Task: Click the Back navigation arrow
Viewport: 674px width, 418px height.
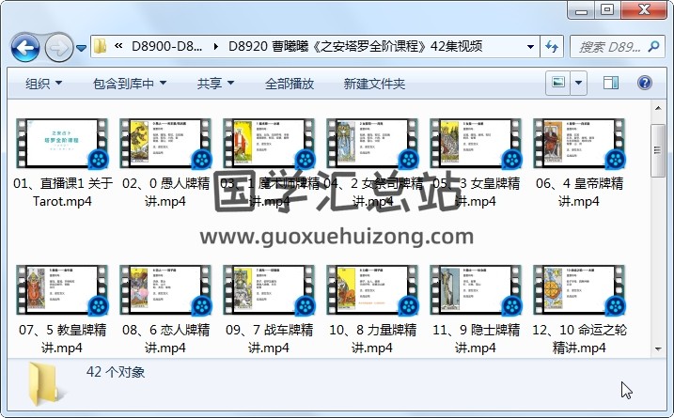Action: pyautogui.click(x=25, y=47)
